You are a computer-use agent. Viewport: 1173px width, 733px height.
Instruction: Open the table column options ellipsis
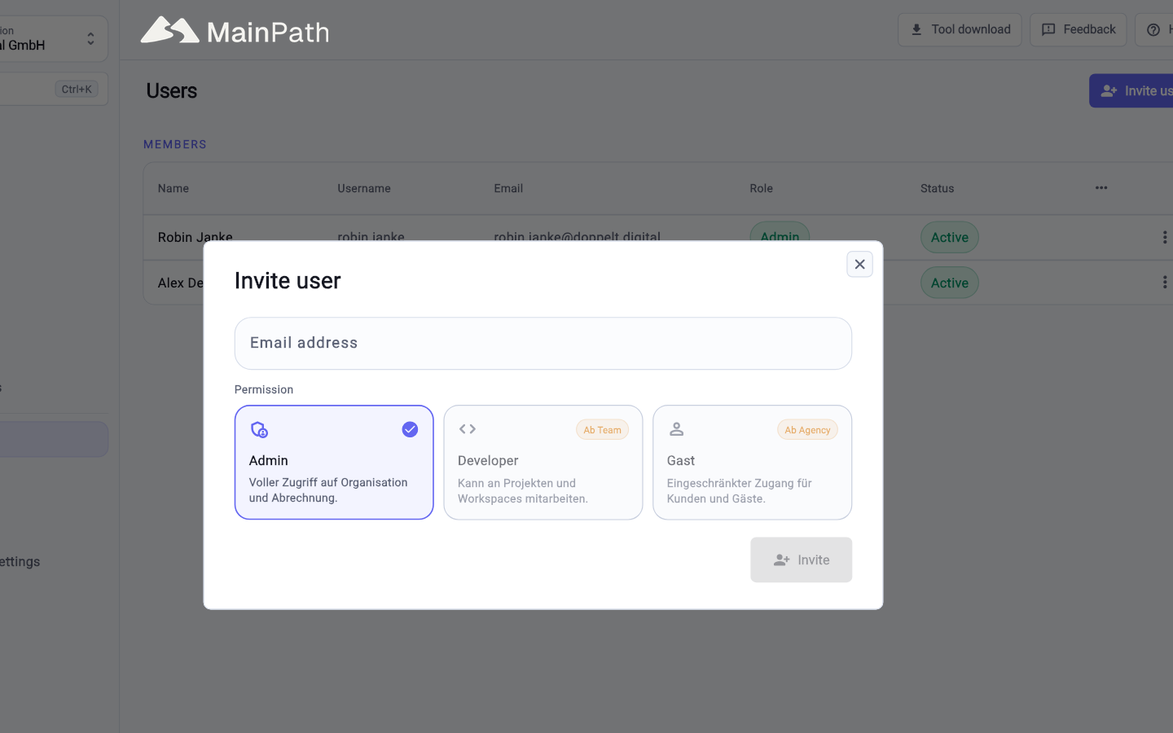tap(1101, 187)
